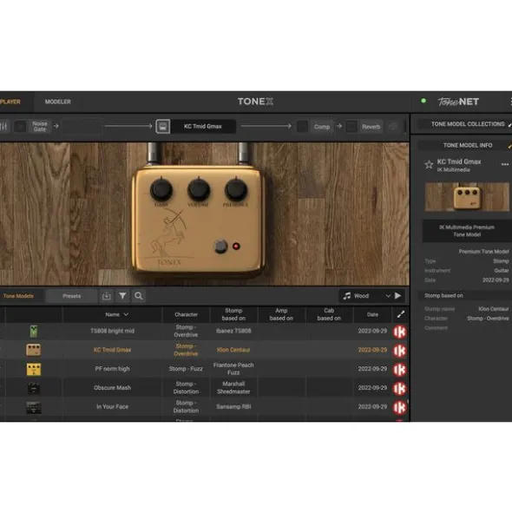This screenshot has height=513, width=512.
Task: Open the Wood demo loop dropdown
Action: point(367,296)
